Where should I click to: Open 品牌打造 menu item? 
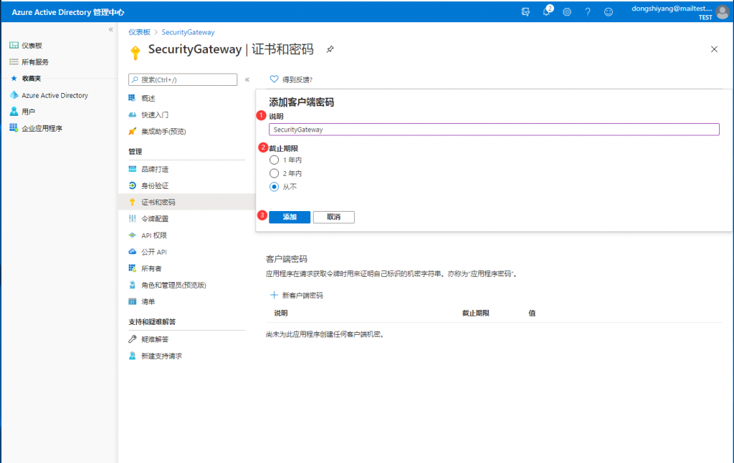click(x=155, y=169)
